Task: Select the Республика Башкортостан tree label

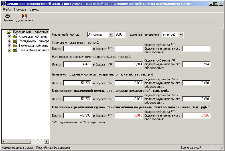Action: tap(34, 41)
